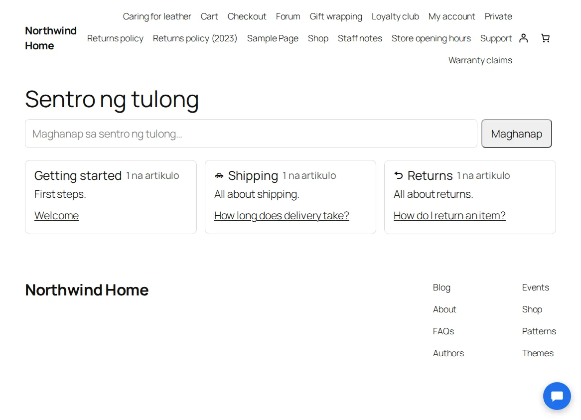
Task: Open the Shipping category heading
Action: click(253, 175)
